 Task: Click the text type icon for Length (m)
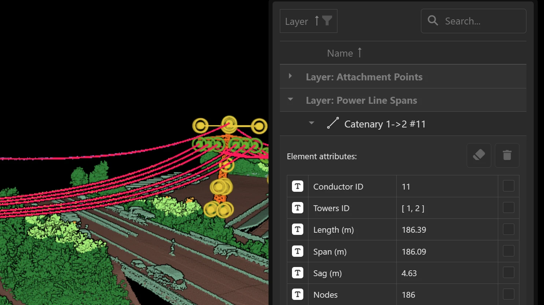tap(297, 229)
